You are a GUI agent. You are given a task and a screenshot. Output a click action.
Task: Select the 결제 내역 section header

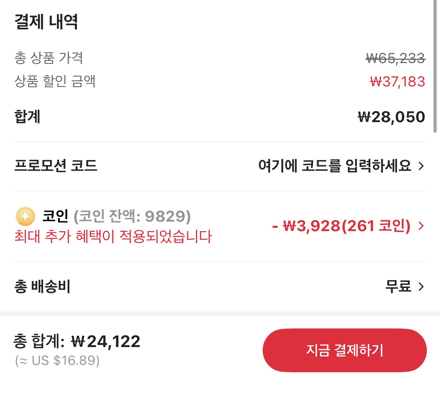[x=46, y=22]
